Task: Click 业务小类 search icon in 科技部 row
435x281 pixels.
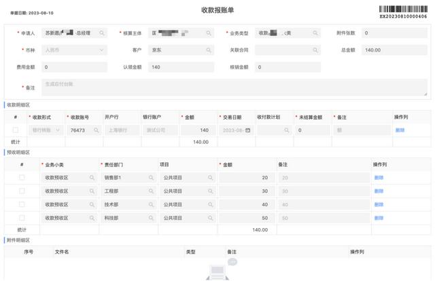Action: [92, 218]
